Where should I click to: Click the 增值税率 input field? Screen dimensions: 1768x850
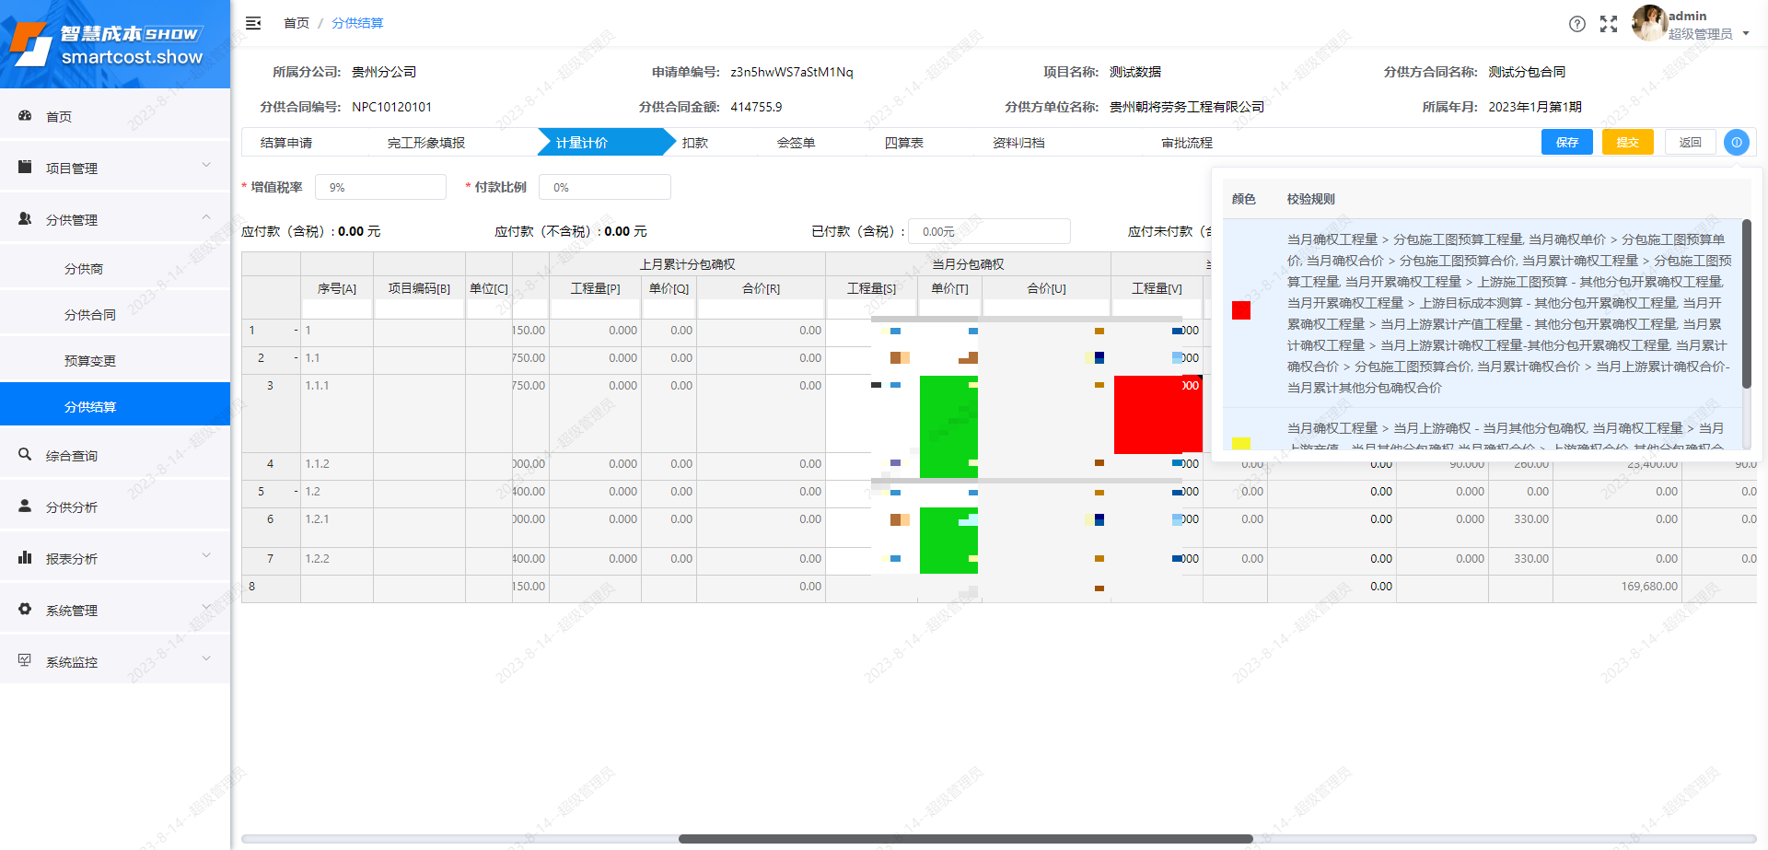click(x=380, y=187)
